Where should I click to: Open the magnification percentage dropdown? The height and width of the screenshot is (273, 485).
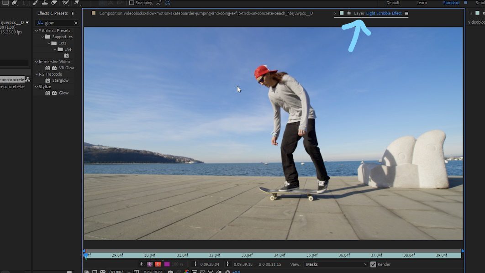tap(118, 271)
